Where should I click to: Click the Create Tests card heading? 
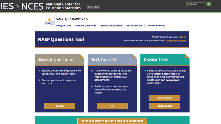(156, 60)
